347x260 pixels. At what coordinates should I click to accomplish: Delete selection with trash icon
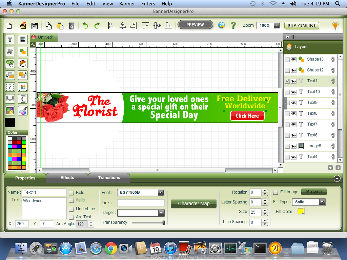coord(71,26)
